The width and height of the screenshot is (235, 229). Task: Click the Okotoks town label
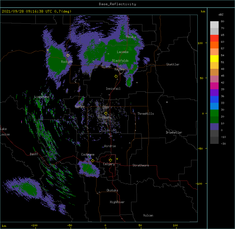tap(112, 190)
